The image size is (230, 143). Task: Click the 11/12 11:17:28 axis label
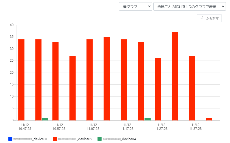(127, 127)
